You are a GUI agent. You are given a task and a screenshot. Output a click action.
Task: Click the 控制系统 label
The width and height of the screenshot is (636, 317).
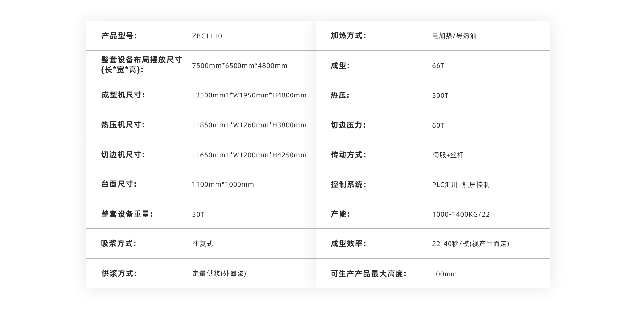pyautogui.click(x=348, y=184)
